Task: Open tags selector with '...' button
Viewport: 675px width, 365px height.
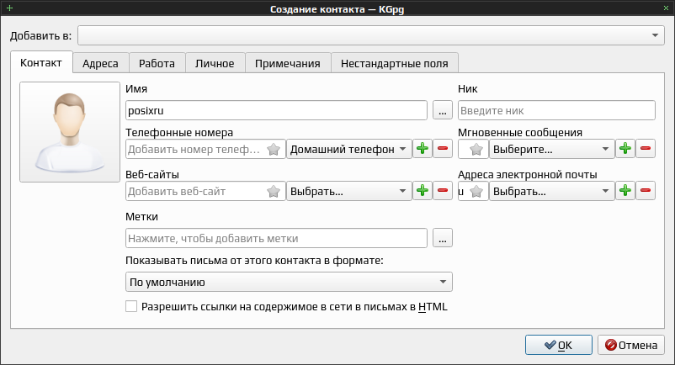Action: [x=443, y=238]
